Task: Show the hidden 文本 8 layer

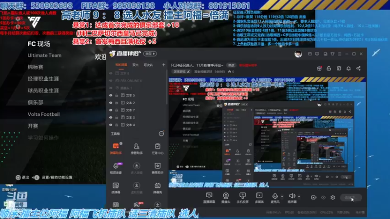Action: point(111,73)
